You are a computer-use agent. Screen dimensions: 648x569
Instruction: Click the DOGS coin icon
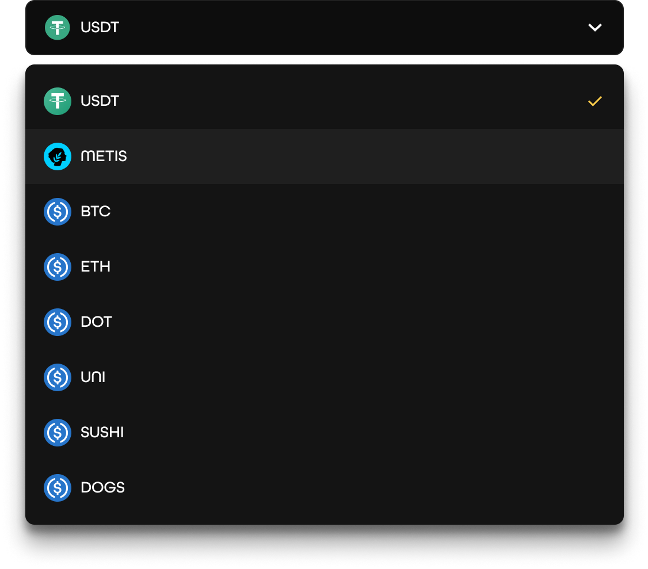coord(58,488)
